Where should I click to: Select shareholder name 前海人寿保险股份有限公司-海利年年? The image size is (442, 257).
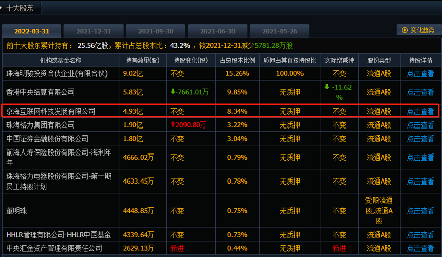[59, 158]
